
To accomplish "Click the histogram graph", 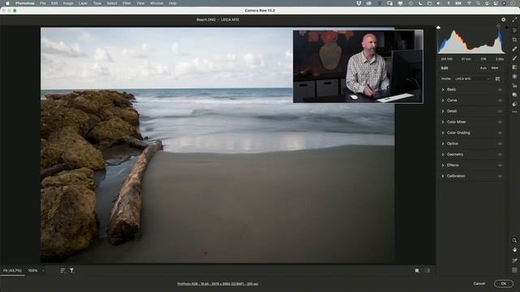I will [x=471, y=39].
